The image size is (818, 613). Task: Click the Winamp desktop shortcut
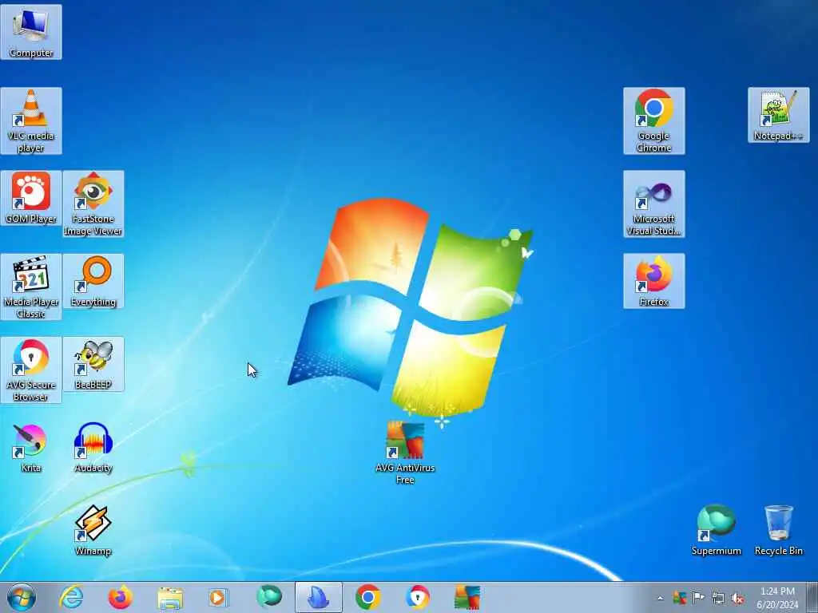(x=93, y=530)
